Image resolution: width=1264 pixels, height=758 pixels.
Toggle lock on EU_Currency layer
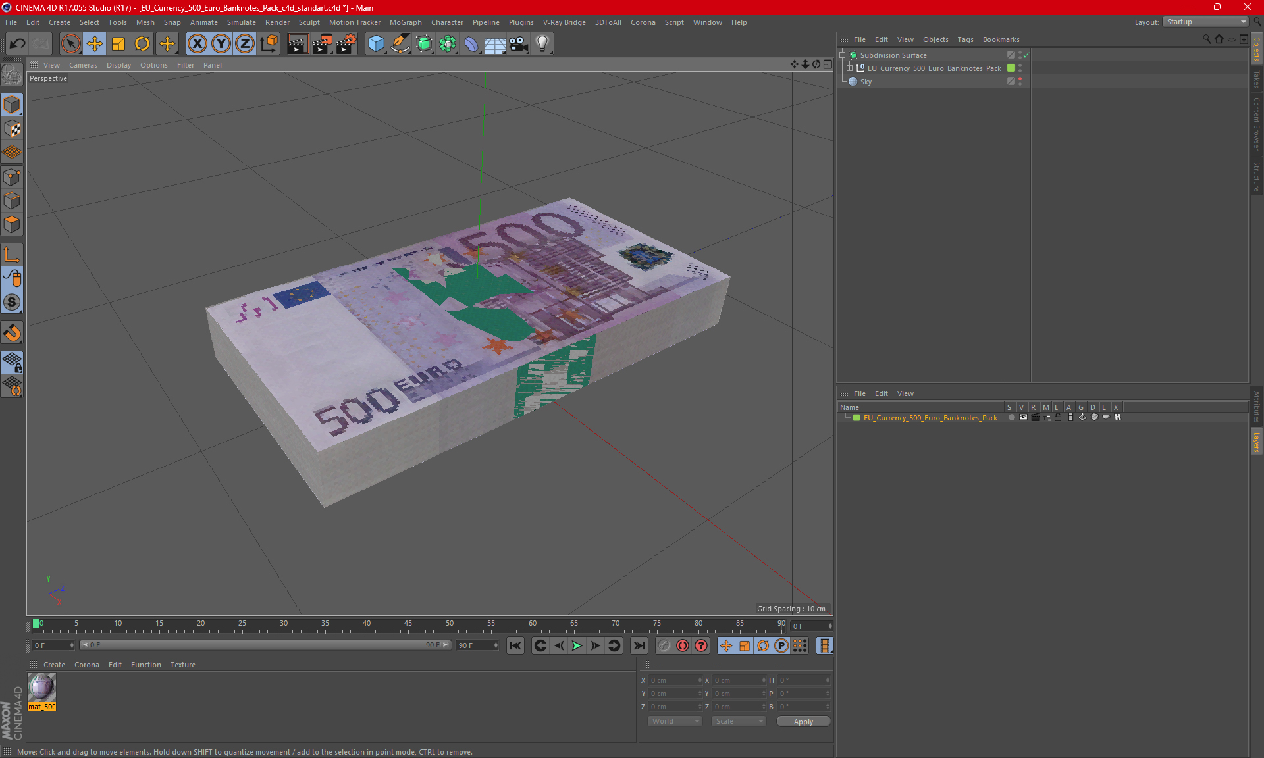pos(1058,418)
